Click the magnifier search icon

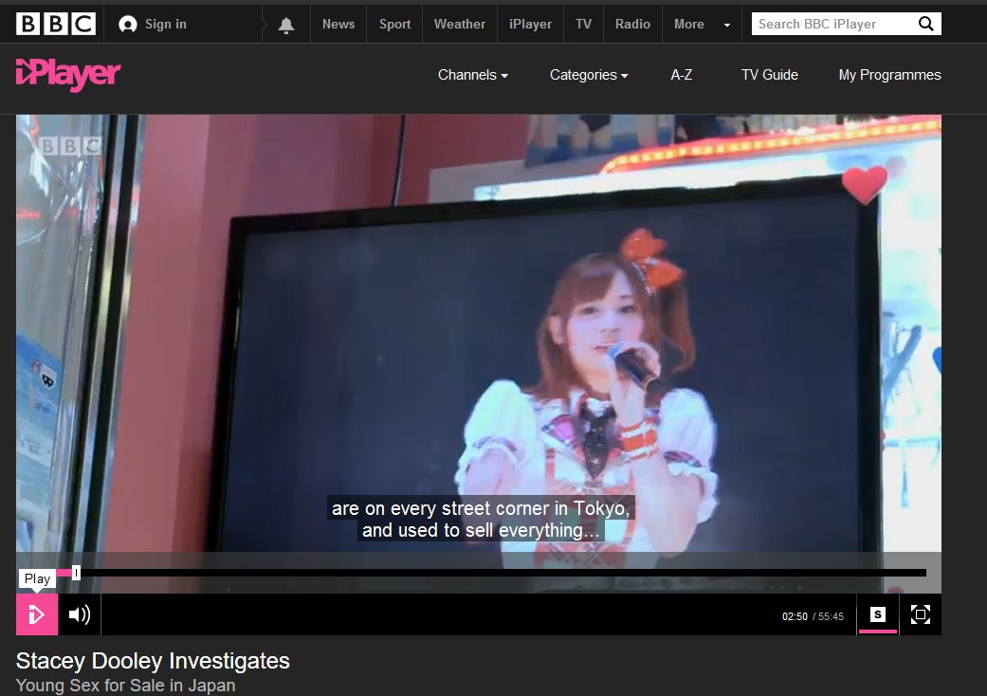click(x=926, y=24)
